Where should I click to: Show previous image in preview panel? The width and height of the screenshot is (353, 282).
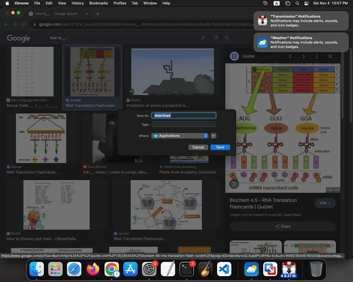pyautogui.click(x=290, y=56)
